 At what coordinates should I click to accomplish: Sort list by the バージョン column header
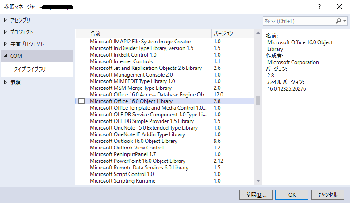pos(227,34)
